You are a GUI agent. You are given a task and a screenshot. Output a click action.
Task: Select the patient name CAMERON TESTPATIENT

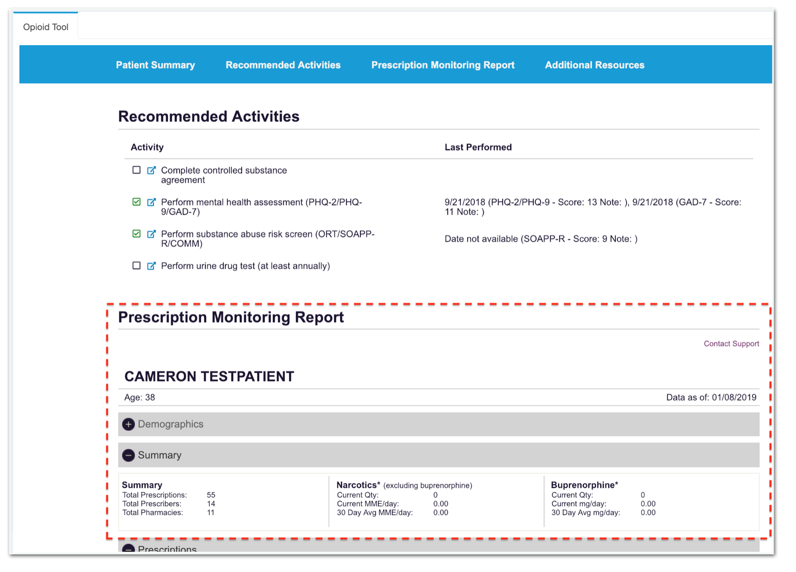209,376
